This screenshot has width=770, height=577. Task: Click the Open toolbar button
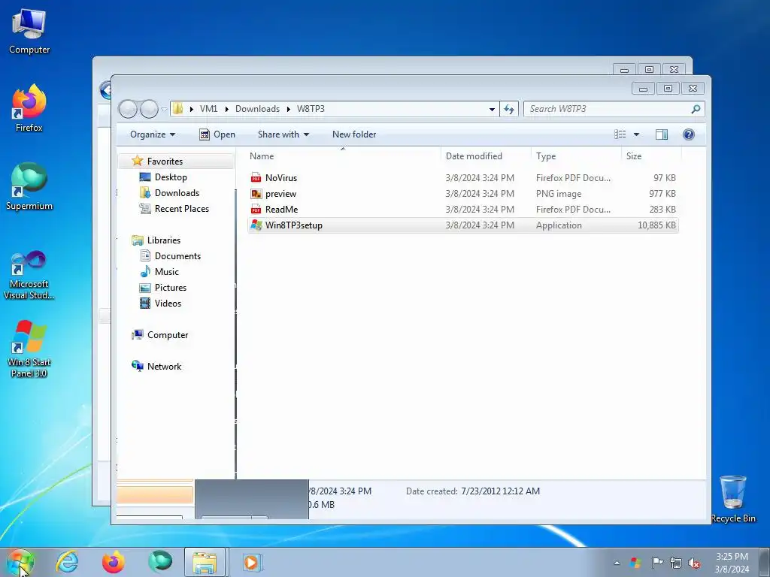217,134
